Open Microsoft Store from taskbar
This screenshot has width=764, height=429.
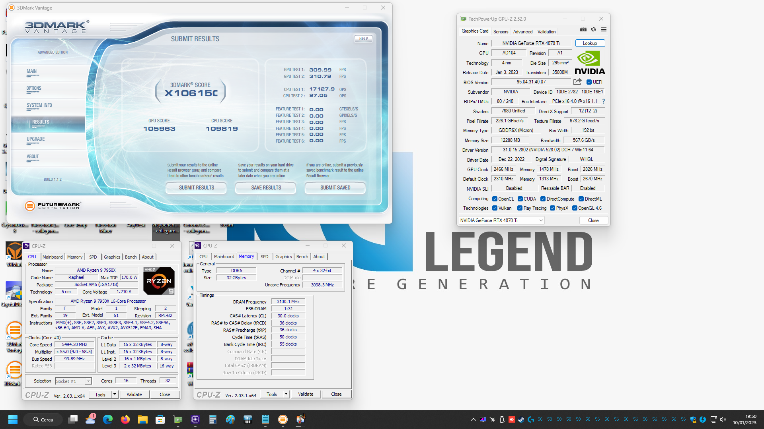[x=160, y=419]
